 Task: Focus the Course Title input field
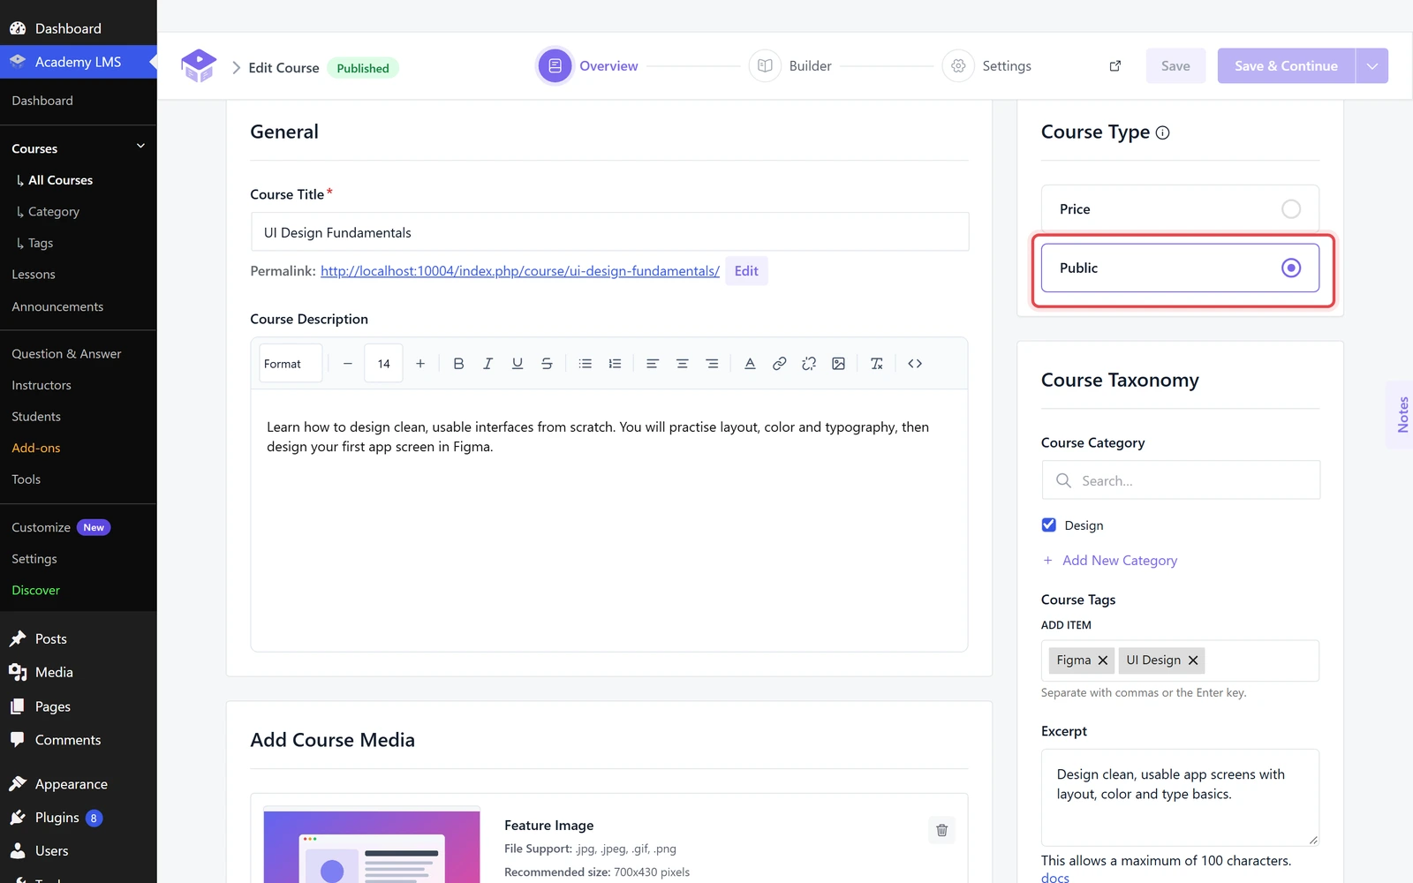click(609, 232)
